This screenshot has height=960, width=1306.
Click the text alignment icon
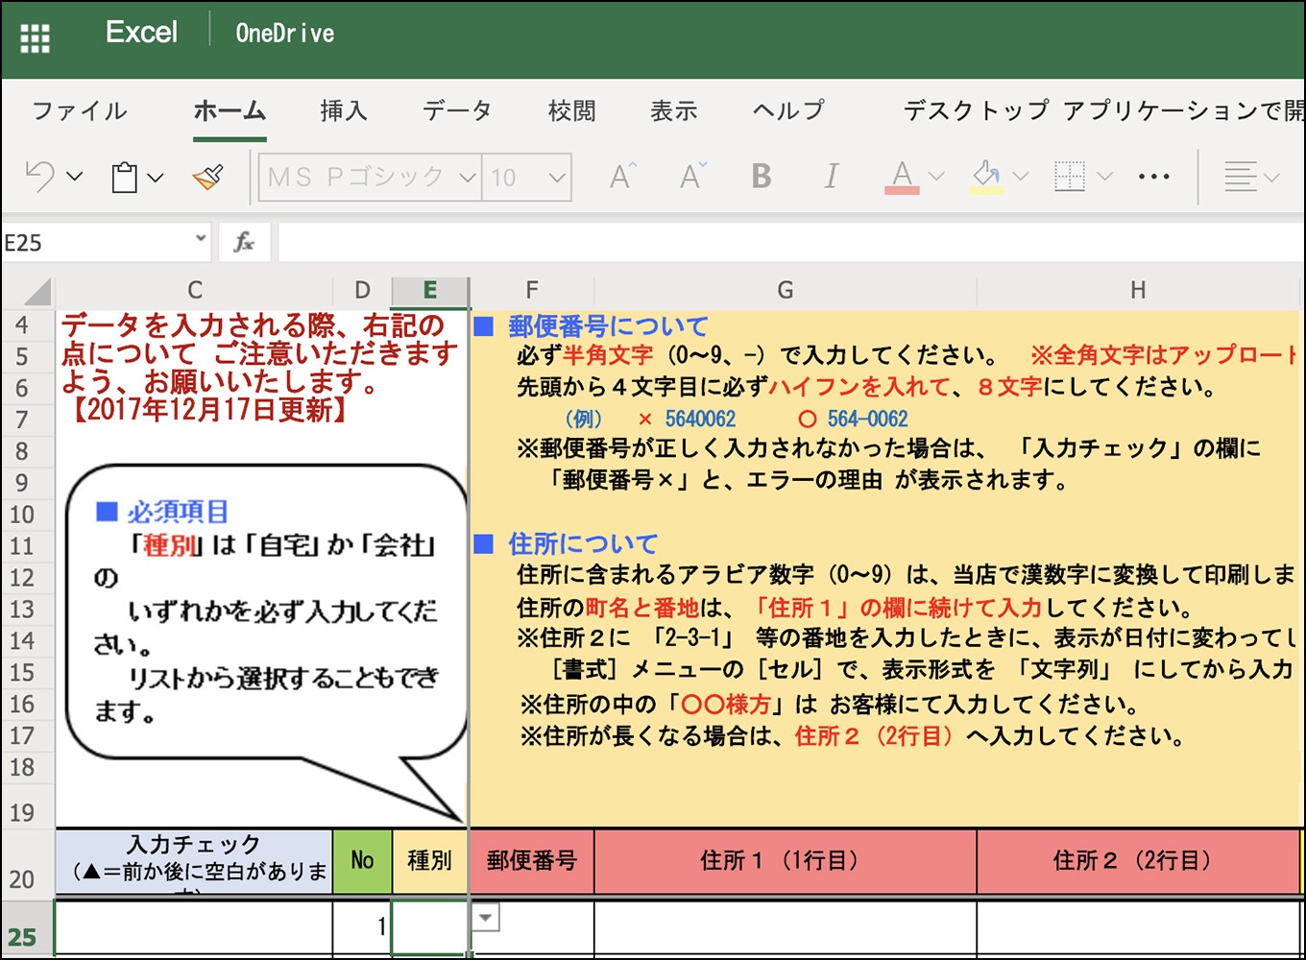(x=1240, y=177)
